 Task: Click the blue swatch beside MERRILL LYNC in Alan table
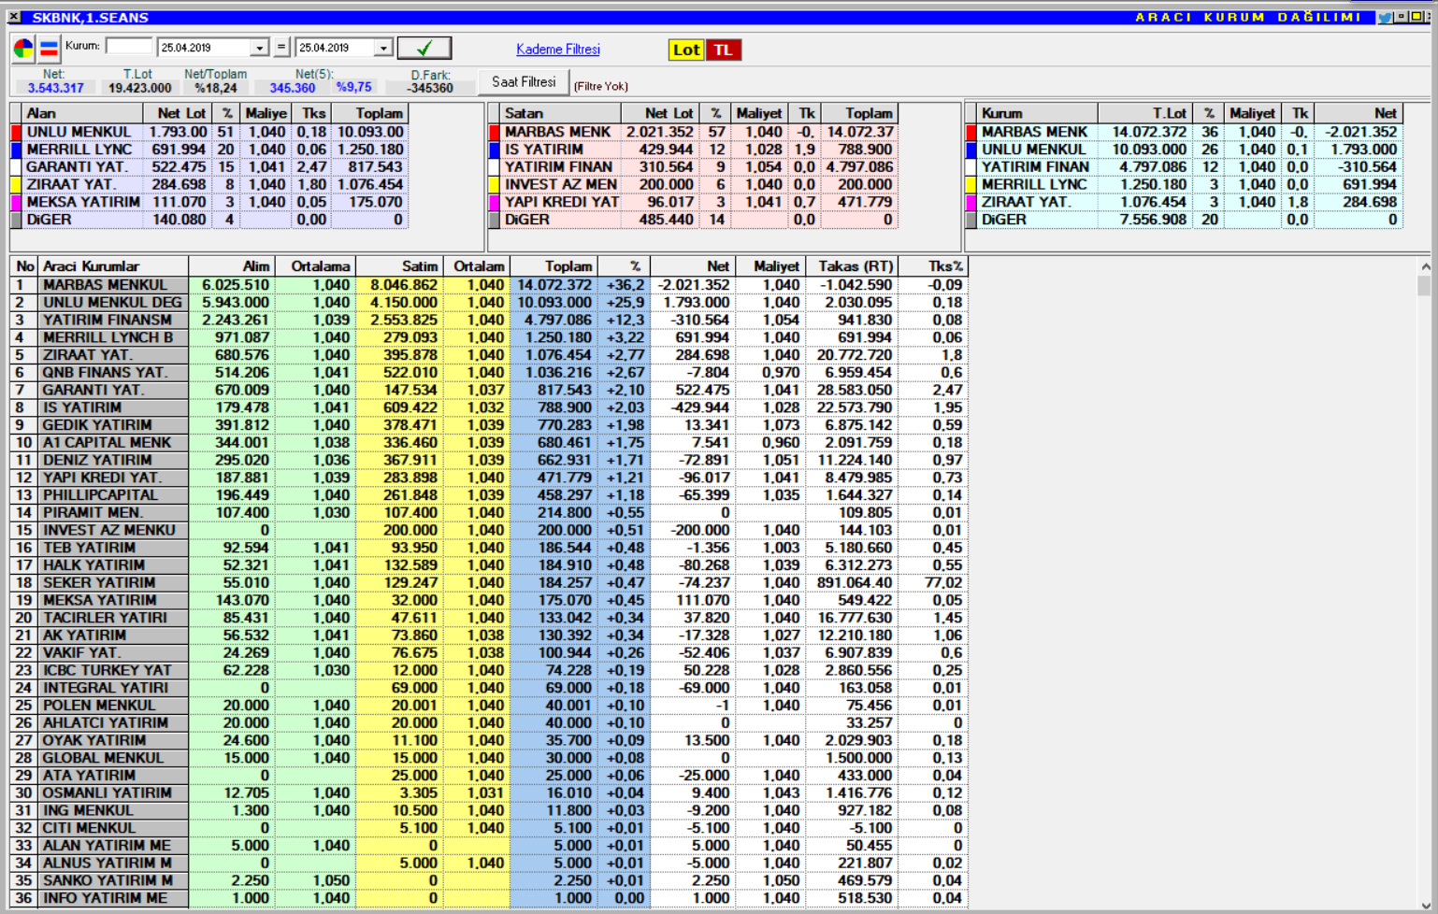16,150
